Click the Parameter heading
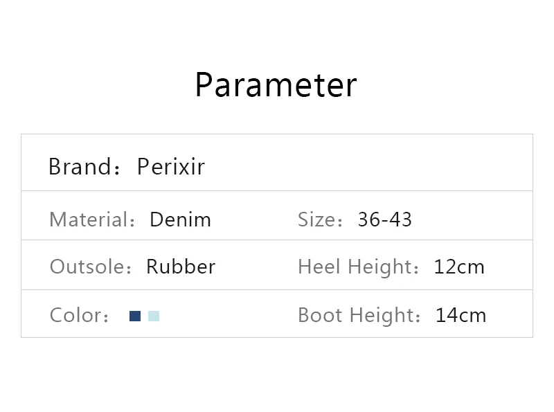 [x=276, y=85]
